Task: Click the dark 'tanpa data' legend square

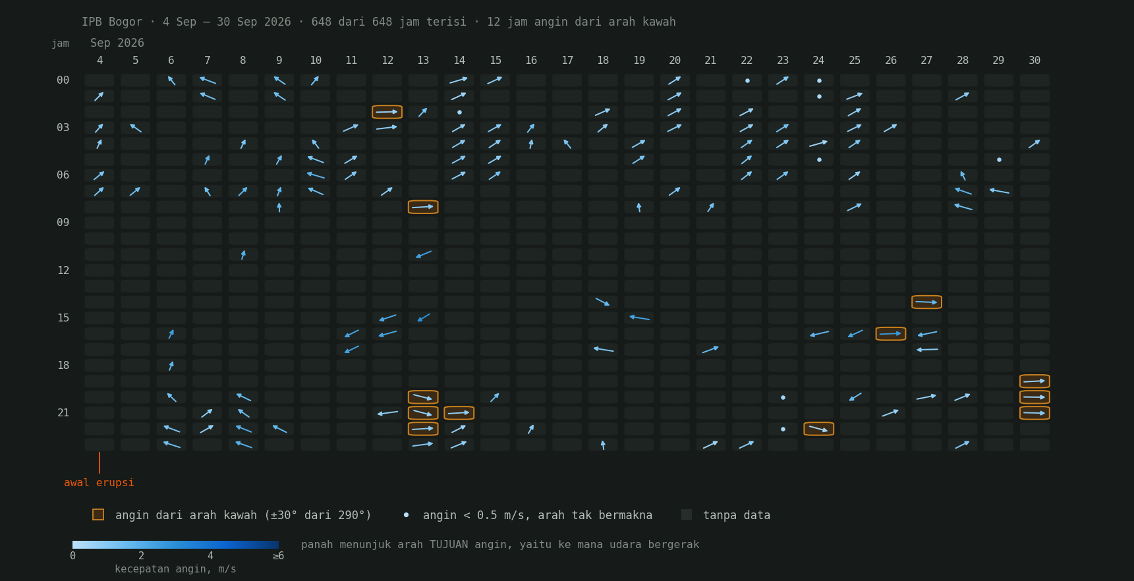Action: 687,514
